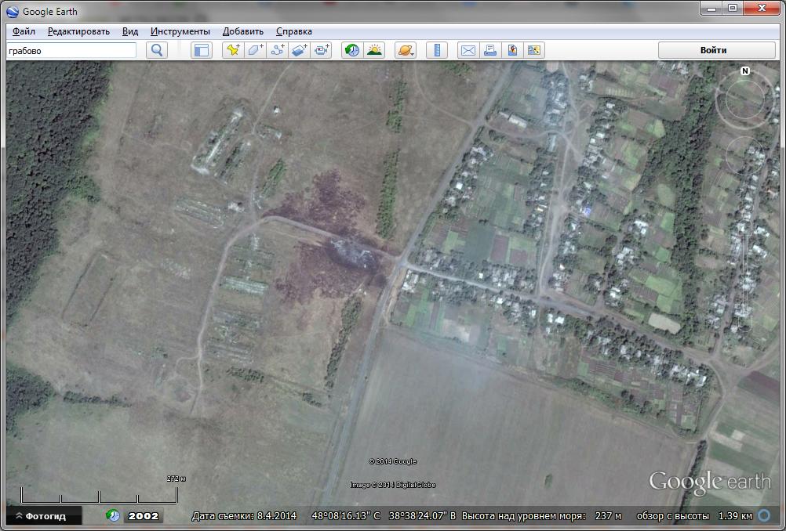Open the Редактировать menu
786x531 pixels.
click(x=78, y=31)
